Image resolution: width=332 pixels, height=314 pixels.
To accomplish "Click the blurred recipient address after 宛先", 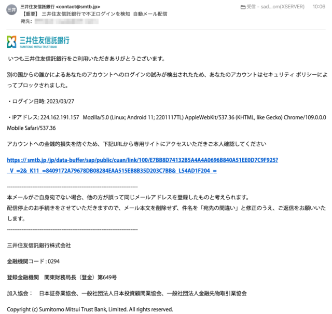I will coord(66,21).
